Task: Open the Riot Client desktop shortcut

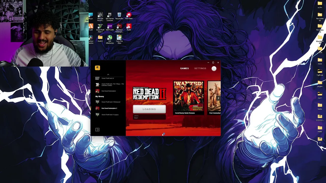Action: click(129, 16)
